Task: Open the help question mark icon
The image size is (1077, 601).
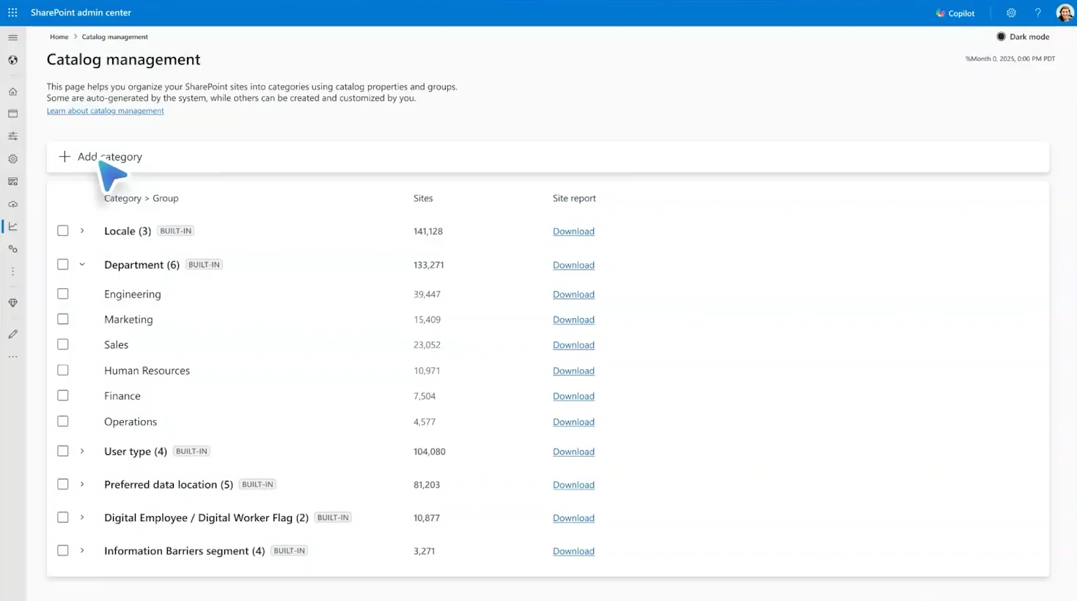Action: (x=1037, y=12)
